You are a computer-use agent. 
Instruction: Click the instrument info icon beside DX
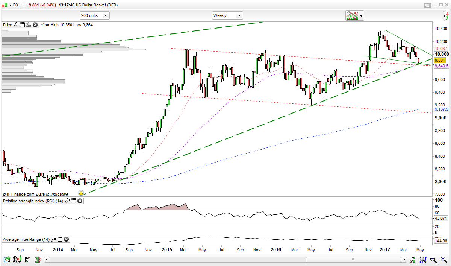(24, 5)
